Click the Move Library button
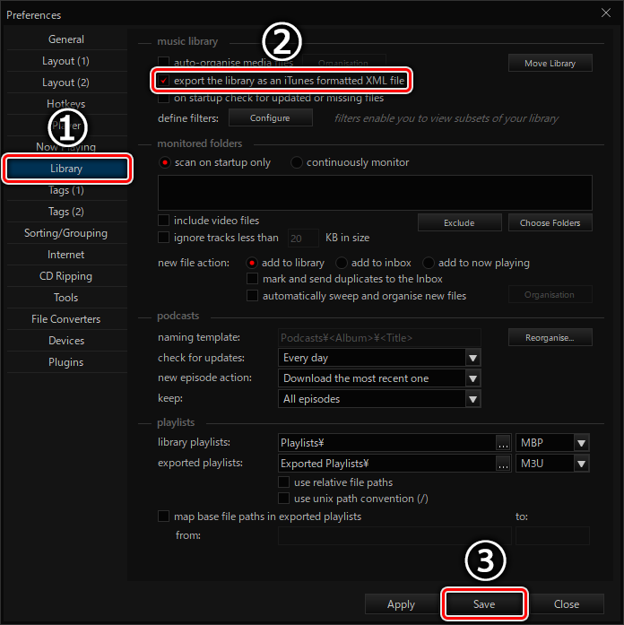This screenshot has width=624, height=625. pyautogui.click(x=550, y=64)
